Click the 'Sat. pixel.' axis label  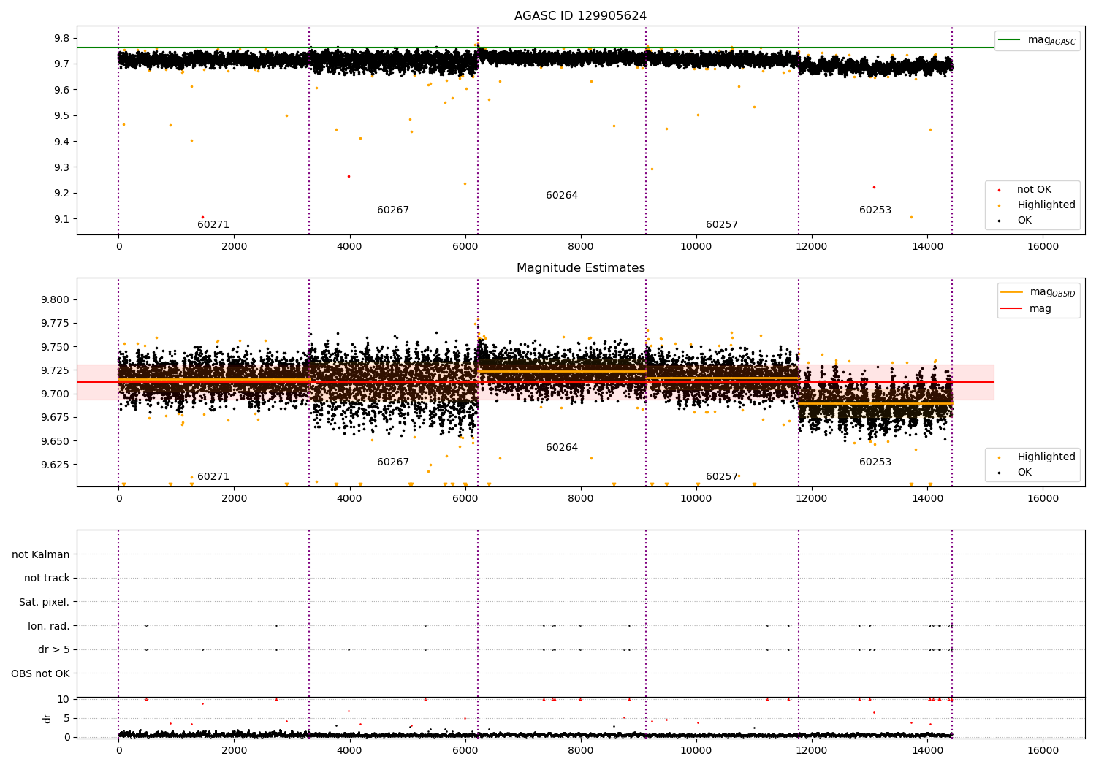(45, 603)
